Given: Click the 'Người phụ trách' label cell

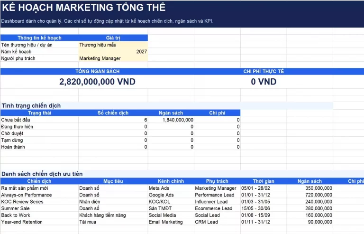Looking at the screenshot, I should pos(39,58).
